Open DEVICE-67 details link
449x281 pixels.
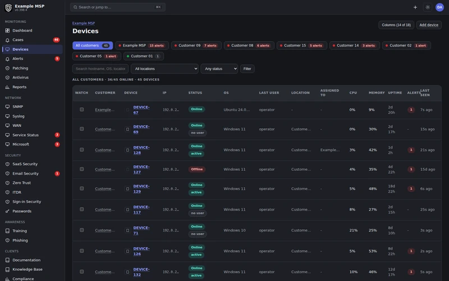click(x=141, y=110)
